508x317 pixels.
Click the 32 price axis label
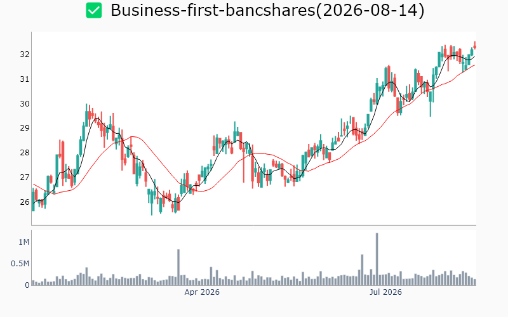(25, 55)
